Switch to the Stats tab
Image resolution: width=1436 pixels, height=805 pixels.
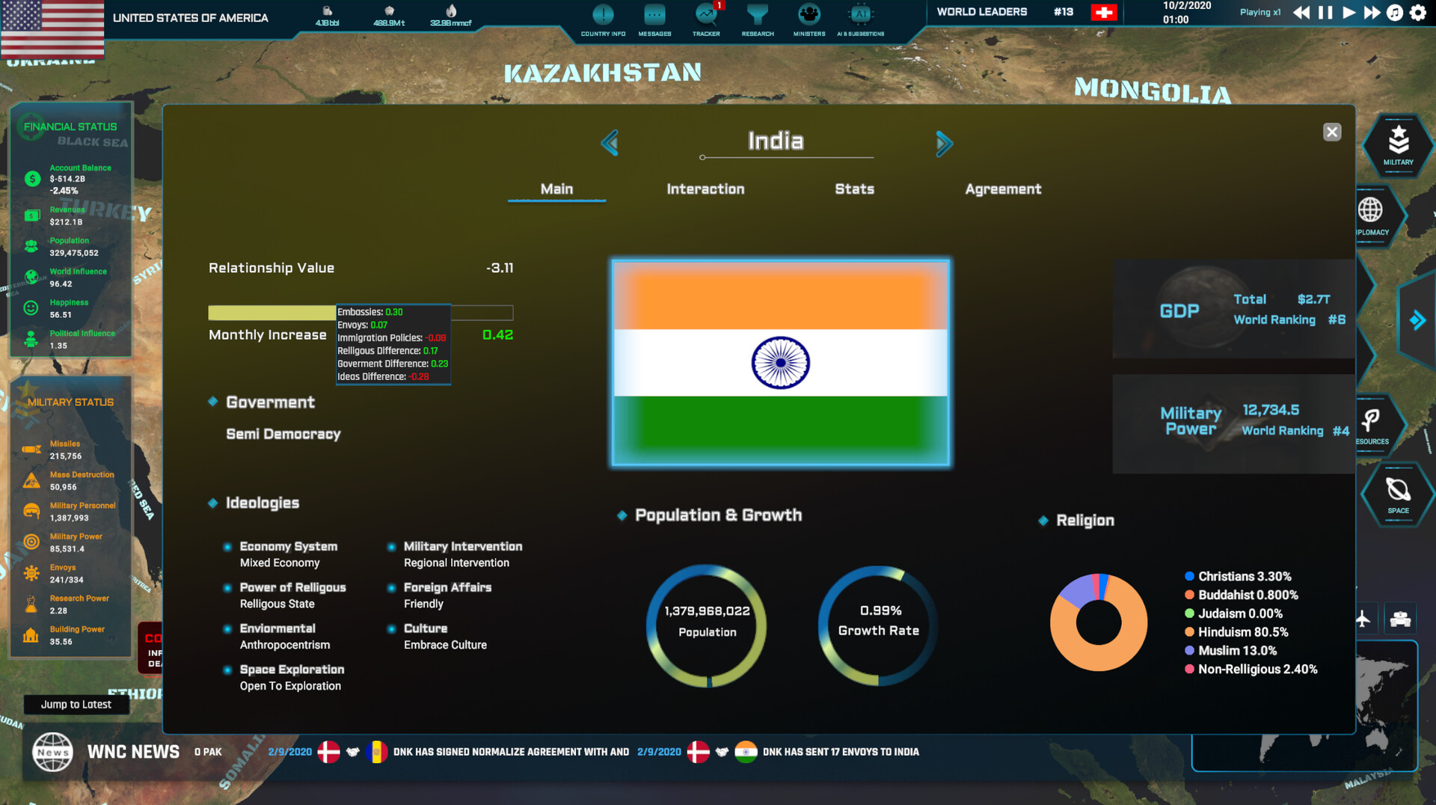point(854,189)
